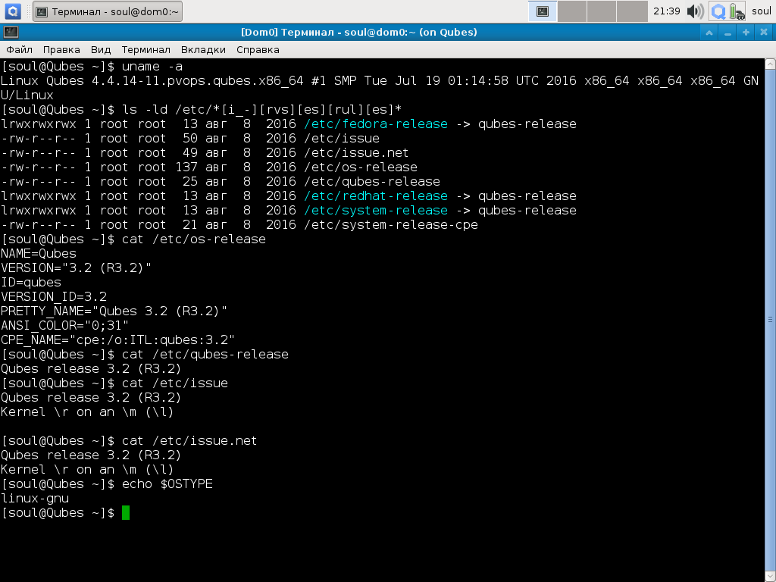Click '/etc/issue.net' in ls listing

(x=356, y=152)
